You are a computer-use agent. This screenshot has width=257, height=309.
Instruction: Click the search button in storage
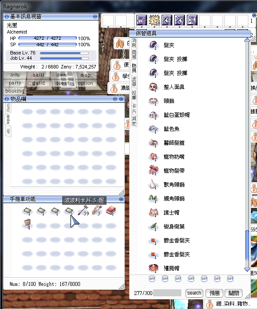[x=194, y=293]
